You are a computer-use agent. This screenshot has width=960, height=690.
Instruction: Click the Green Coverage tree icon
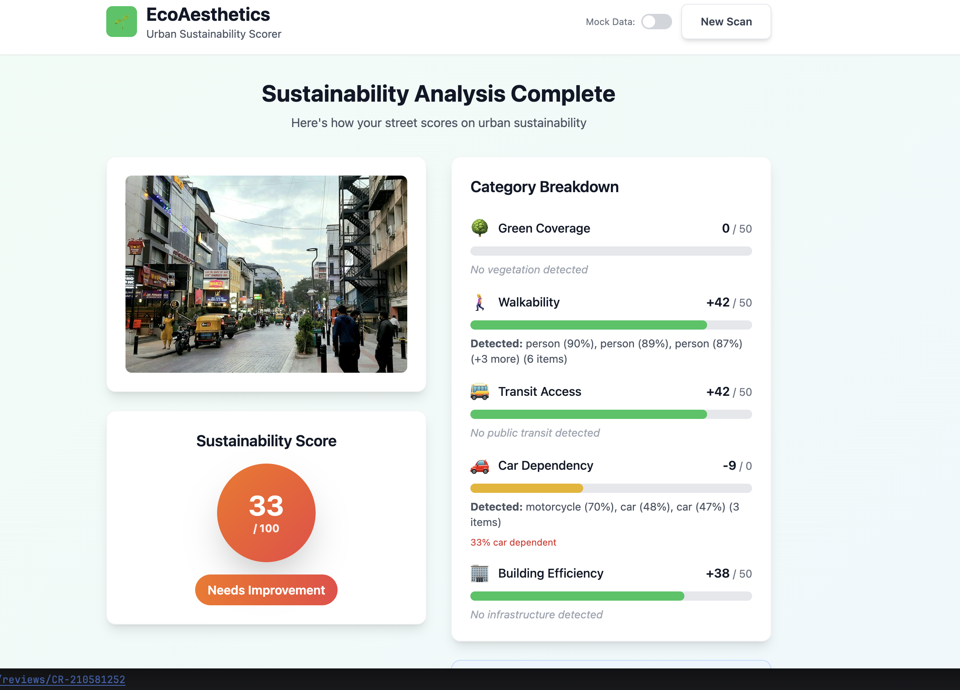pyautogui.click(x=479, y=228)
